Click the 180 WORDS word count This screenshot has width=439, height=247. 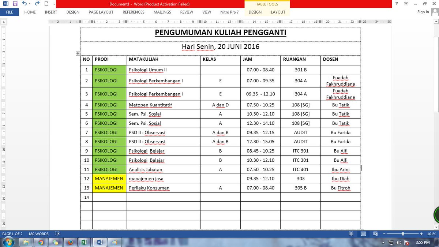pyautogui.click(x=38, y=234)
